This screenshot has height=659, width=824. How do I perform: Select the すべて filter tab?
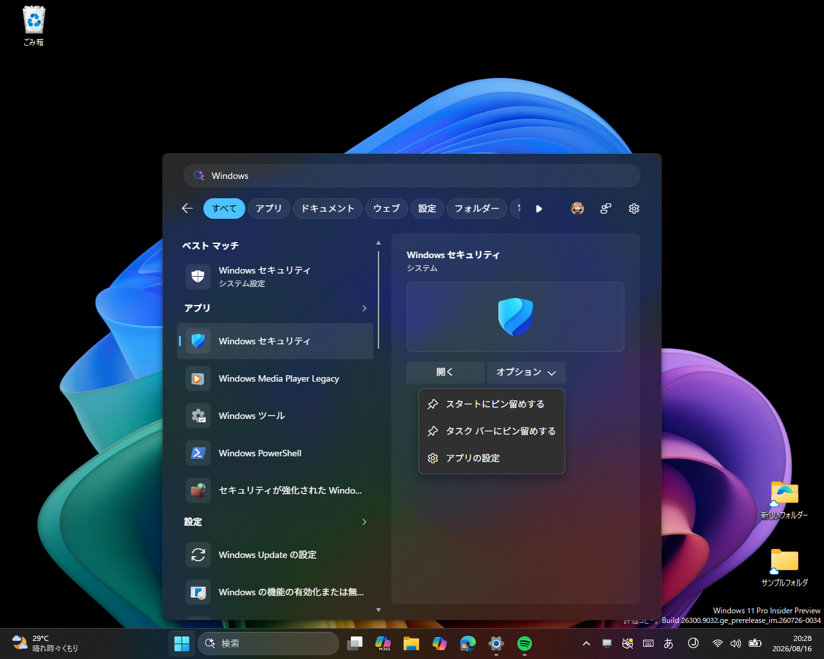[224, 209]
